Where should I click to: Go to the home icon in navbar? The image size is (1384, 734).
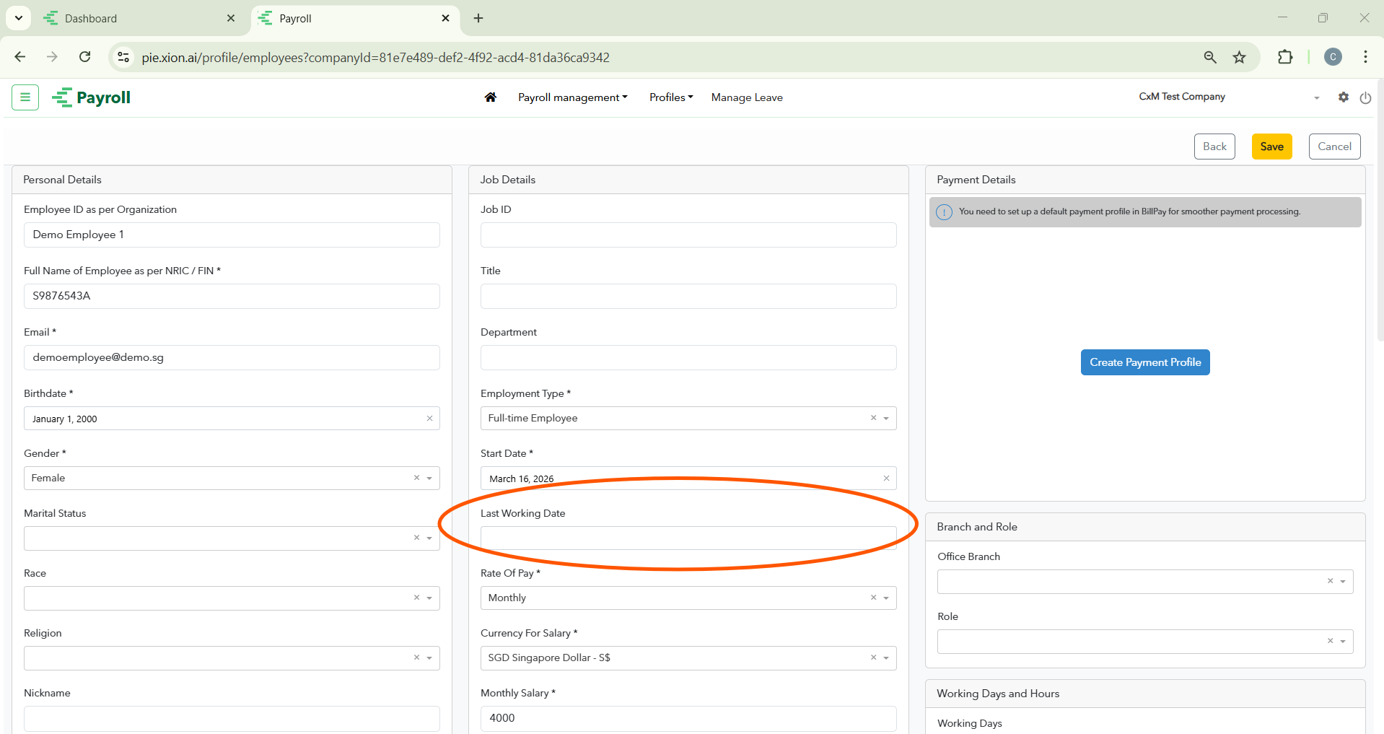[x=491, y=97]
